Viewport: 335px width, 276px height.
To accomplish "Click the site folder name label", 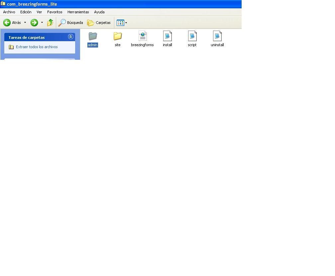I will point(118,45).
